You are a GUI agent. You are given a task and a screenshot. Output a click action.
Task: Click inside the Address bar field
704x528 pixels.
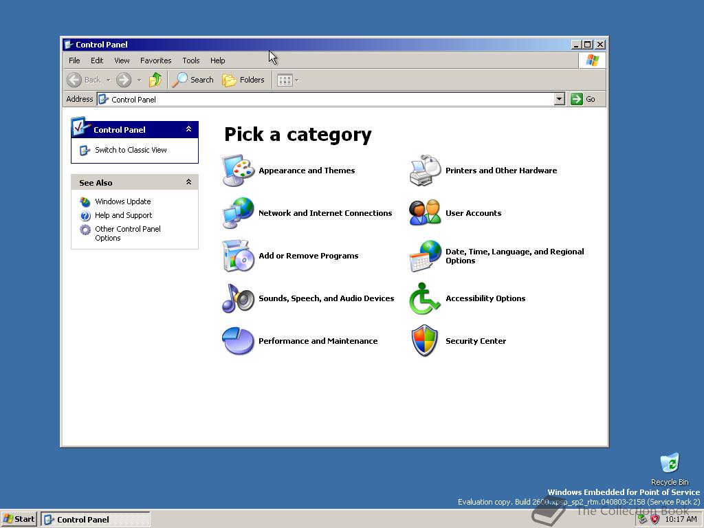(331, 99)
